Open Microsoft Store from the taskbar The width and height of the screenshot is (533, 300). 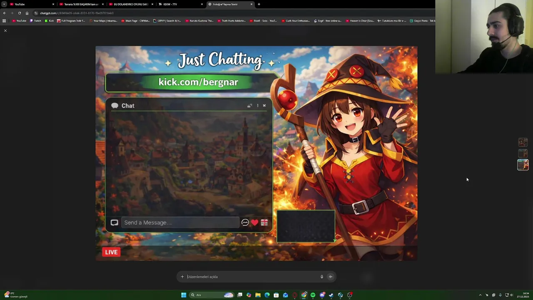276,295
